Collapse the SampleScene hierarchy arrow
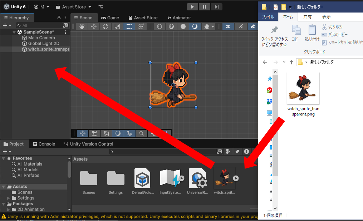The image size is (363, 221). 14,32
